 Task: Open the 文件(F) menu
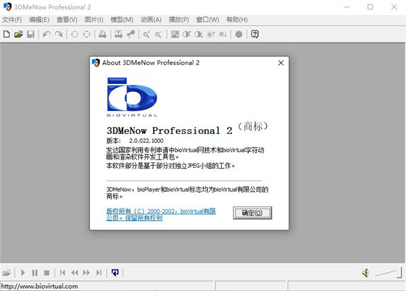pyautogui.click(x=12, y=19)
